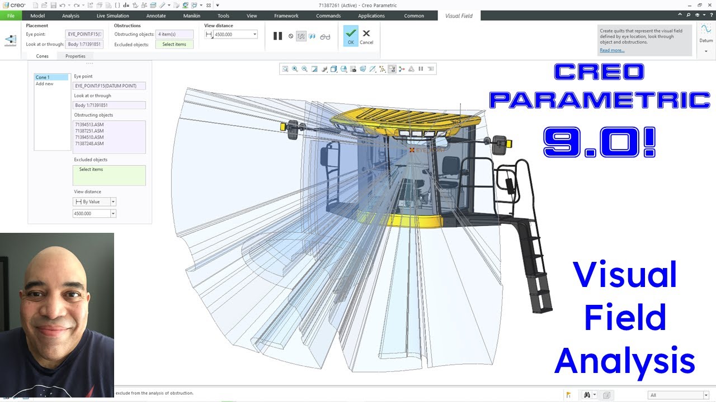Viewport: 716px width, 402px height.
Task: Click the Pause simulation icon in graphics toolbar
Action: point(421,69)
